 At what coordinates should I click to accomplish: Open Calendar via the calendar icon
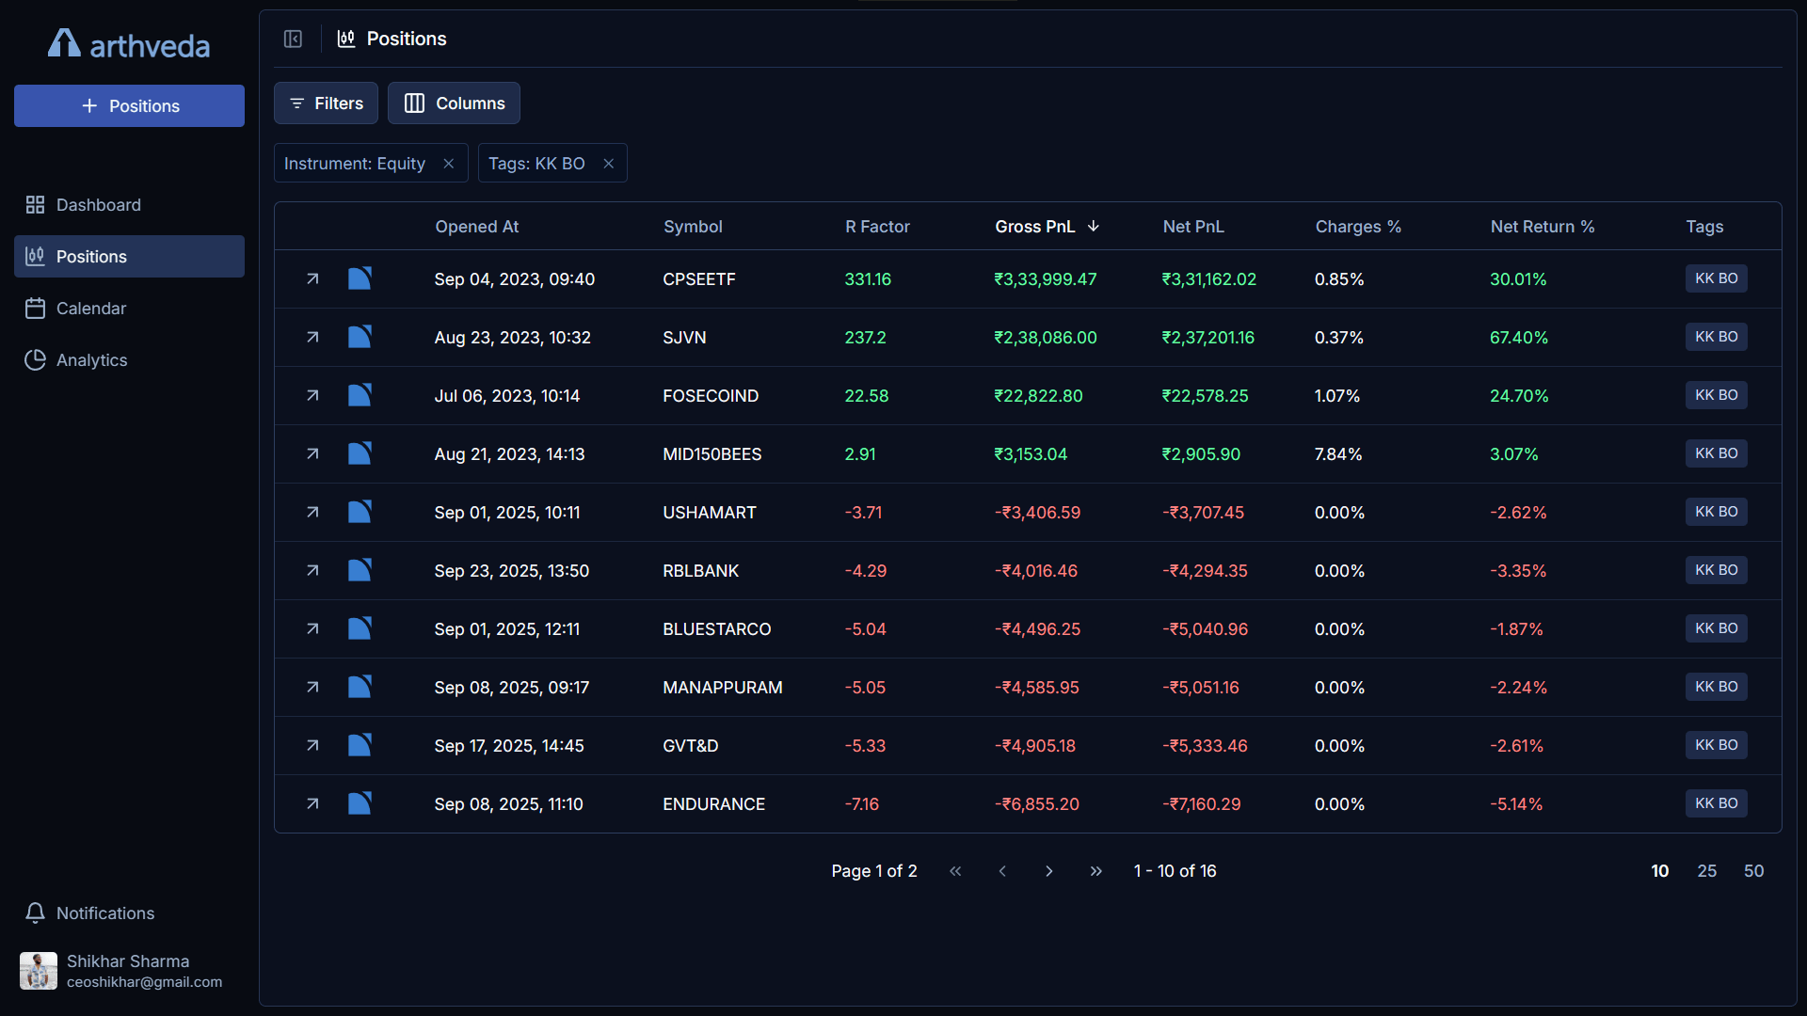36,308
